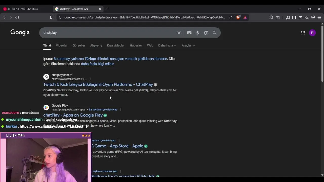This screenshot has width=324, height=182.
Task: Click chatplay.com.tr site favicon
Action: 46,77
